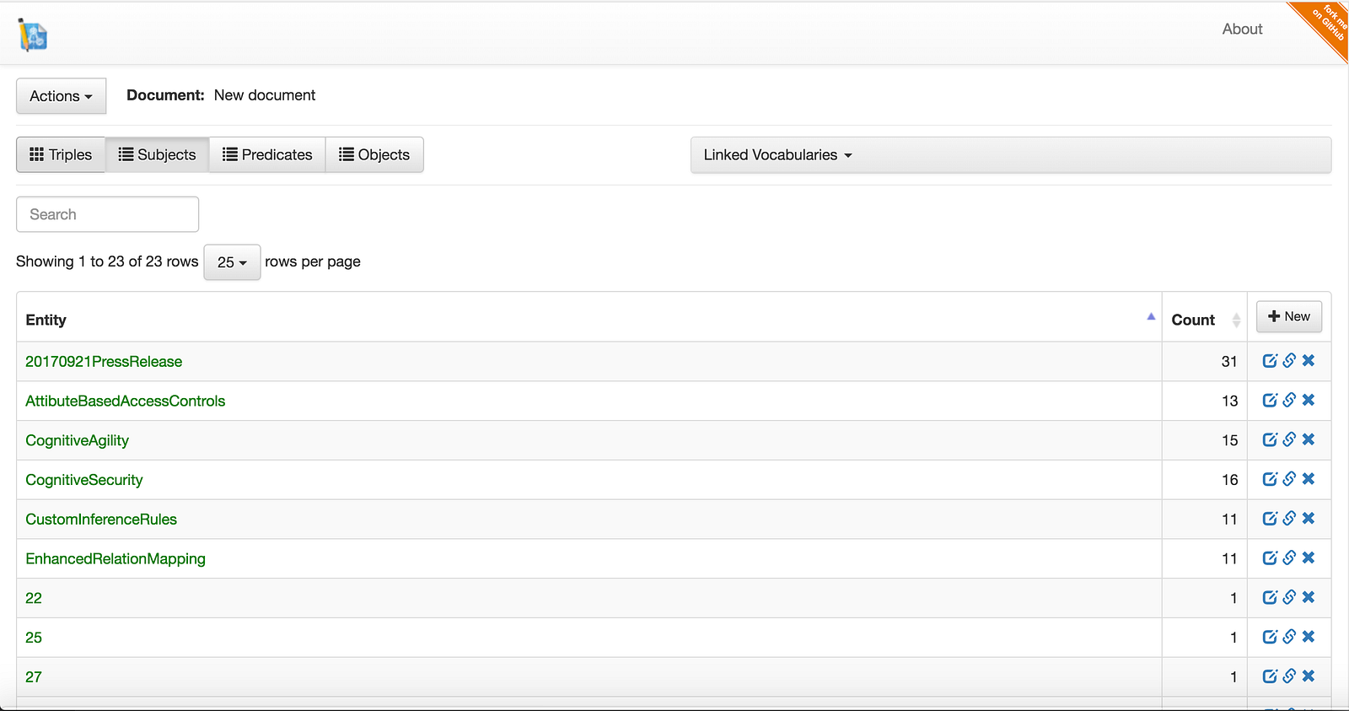Click count 16 for CognitiveSecurity

[1229, 480]
